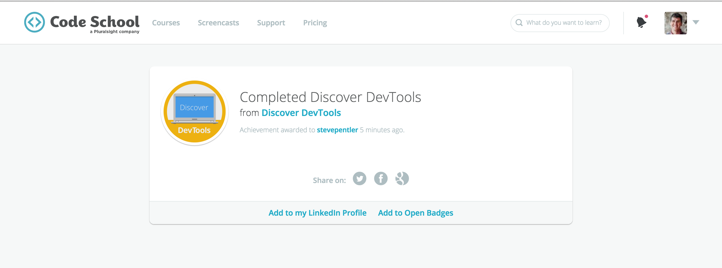Viewport: 722px width, 268px height.
Task: Open the Discover DevTools course link
Action: (301, 113)
